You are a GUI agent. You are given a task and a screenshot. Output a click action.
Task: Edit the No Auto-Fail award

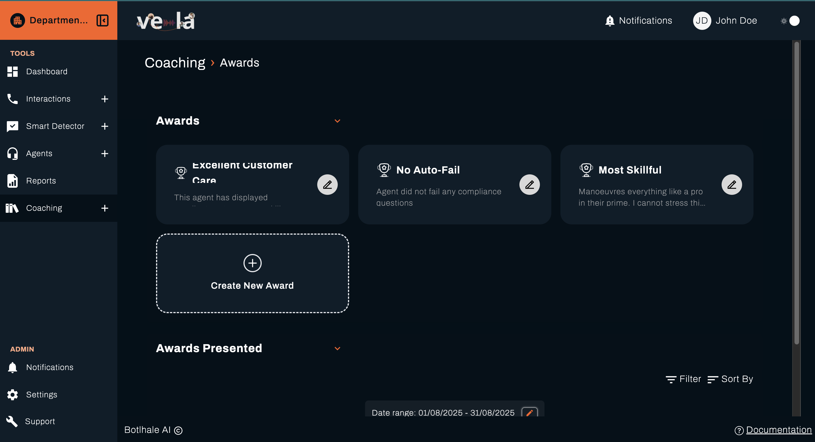point(529,185)
